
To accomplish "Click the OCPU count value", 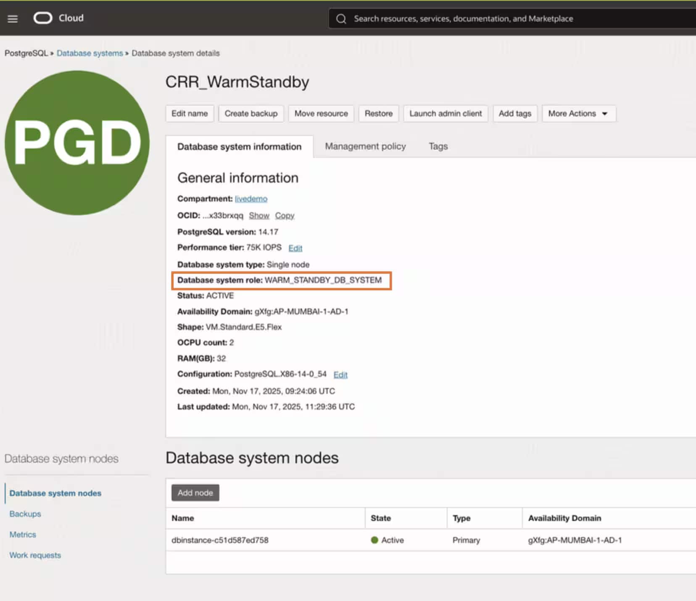I will click(x=231, y=343).
